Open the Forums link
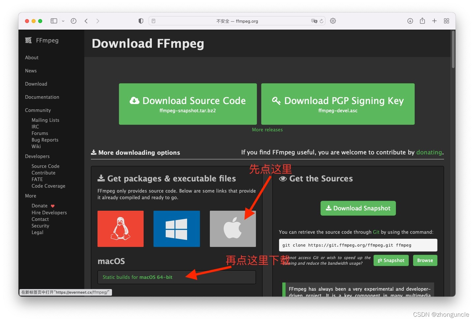Image resolution: width=474 pixels, height=321 pixels. (40, 133)
